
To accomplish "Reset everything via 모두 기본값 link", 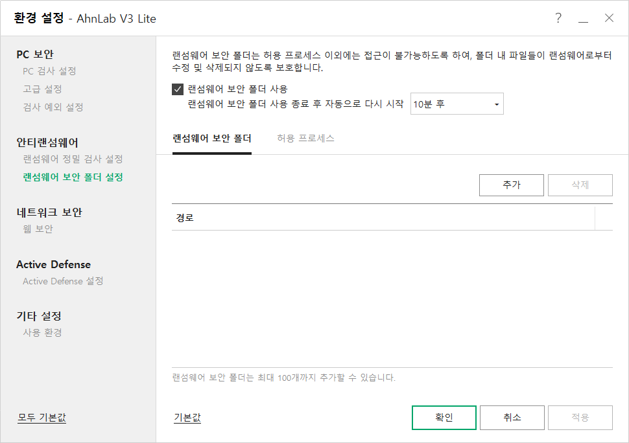I will 42,417.
